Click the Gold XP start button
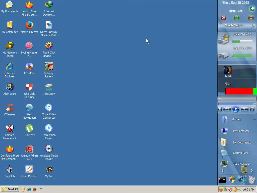Screen dimensions: 257x193 click(x=10, y=189)
